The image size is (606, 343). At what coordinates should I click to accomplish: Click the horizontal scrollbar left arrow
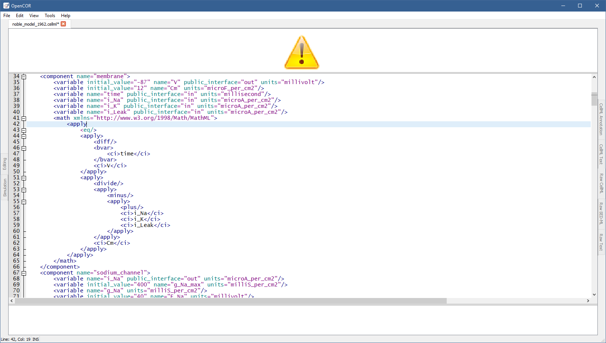pos(12,301)
